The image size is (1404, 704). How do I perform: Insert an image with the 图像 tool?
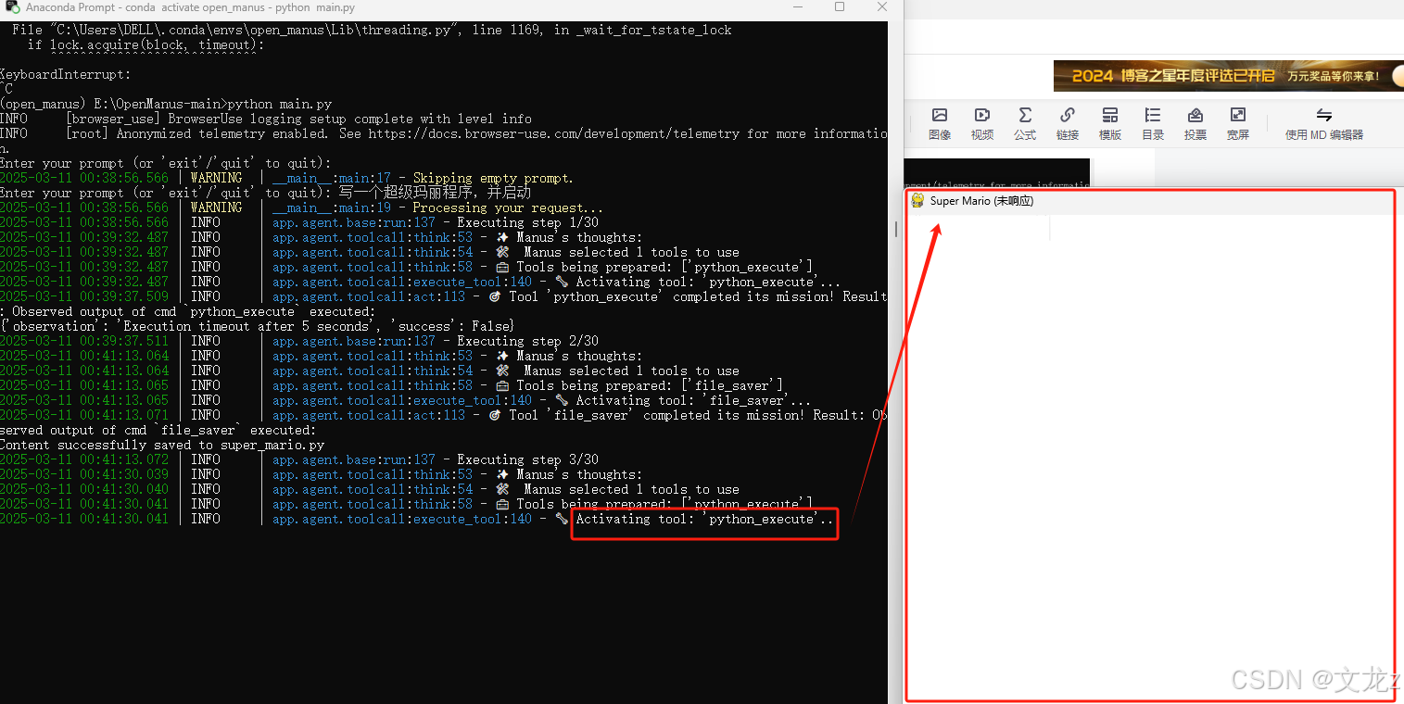pos(940,121)
